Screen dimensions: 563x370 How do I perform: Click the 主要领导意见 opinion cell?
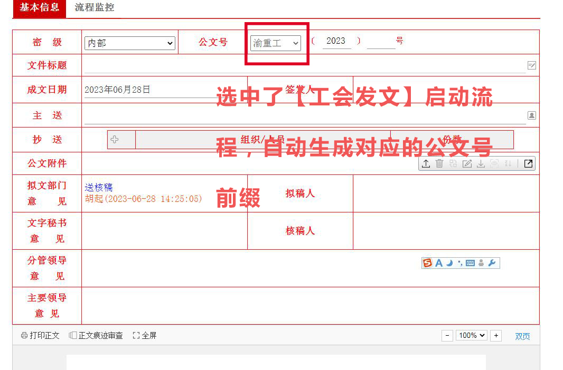[311, 306]
